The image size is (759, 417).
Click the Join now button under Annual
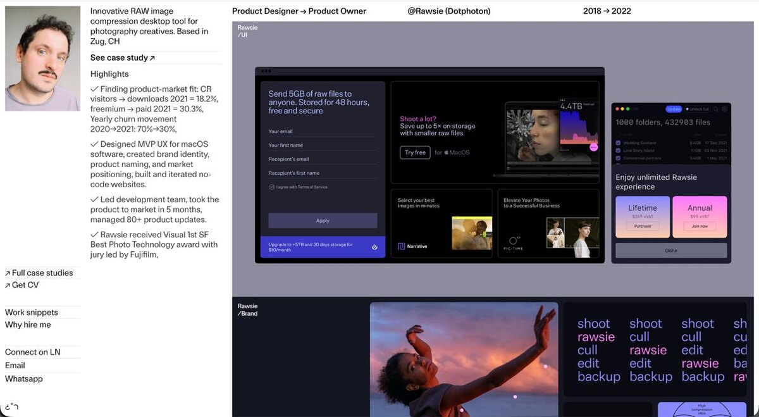700,227
